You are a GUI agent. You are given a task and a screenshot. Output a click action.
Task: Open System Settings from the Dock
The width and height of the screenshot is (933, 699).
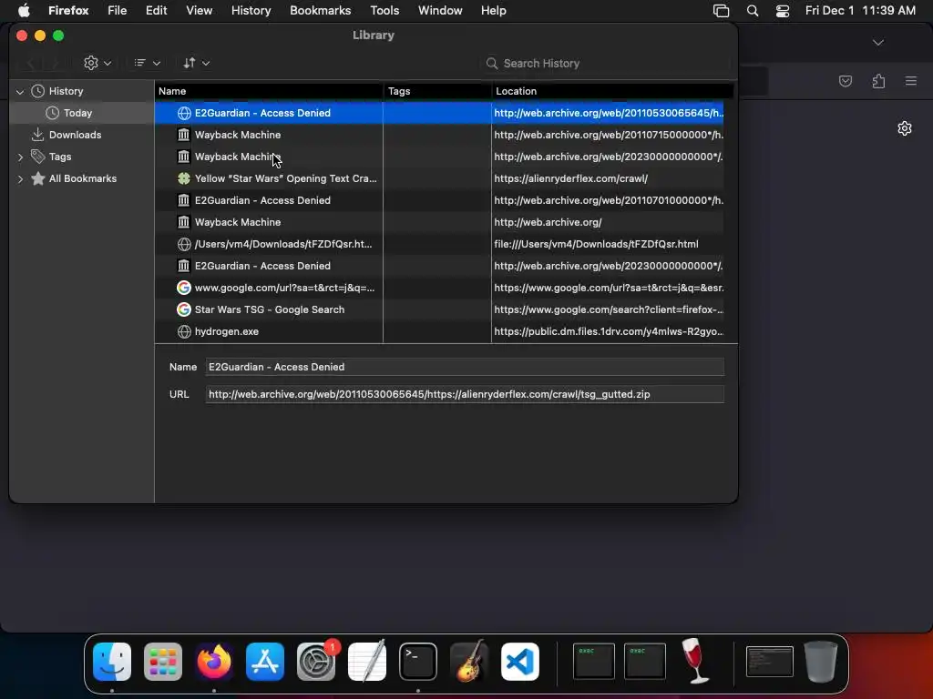point(316,662)
